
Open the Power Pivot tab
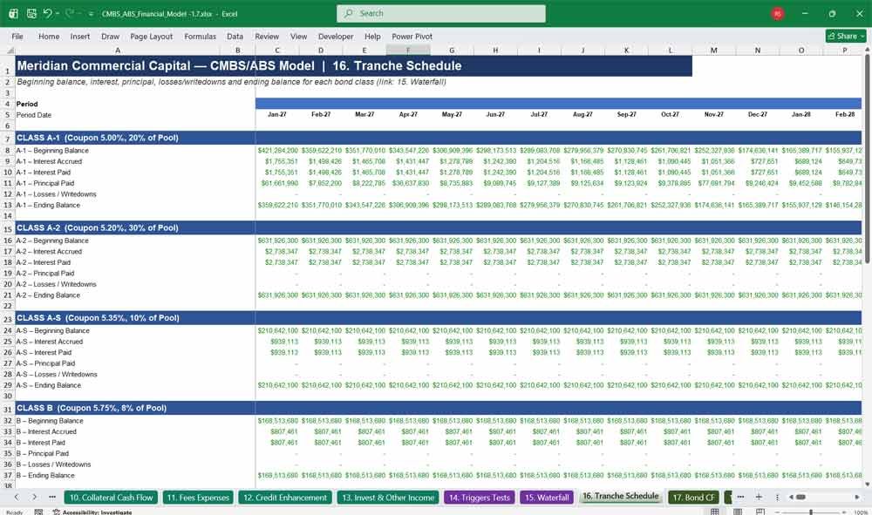[x=412, y=36]
